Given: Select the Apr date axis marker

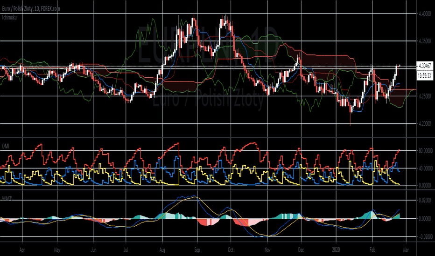Looking at the screenshot, I should [x=22, y=250].
